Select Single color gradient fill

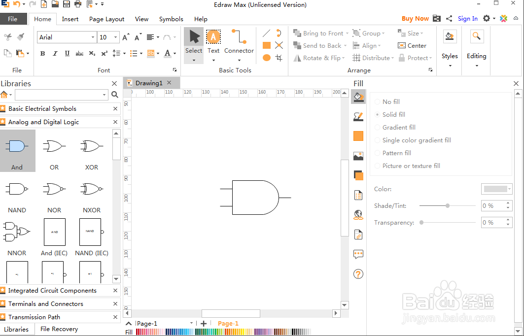[413, 140]
